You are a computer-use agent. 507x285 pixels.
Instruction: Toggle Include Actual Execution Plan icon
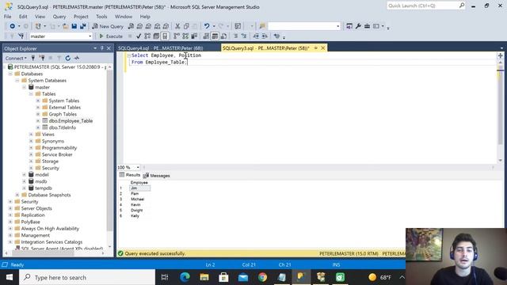(x=177, y=36)
